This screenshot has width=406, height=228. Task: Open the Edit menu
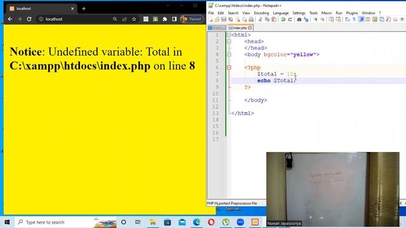tap(221, 13)
